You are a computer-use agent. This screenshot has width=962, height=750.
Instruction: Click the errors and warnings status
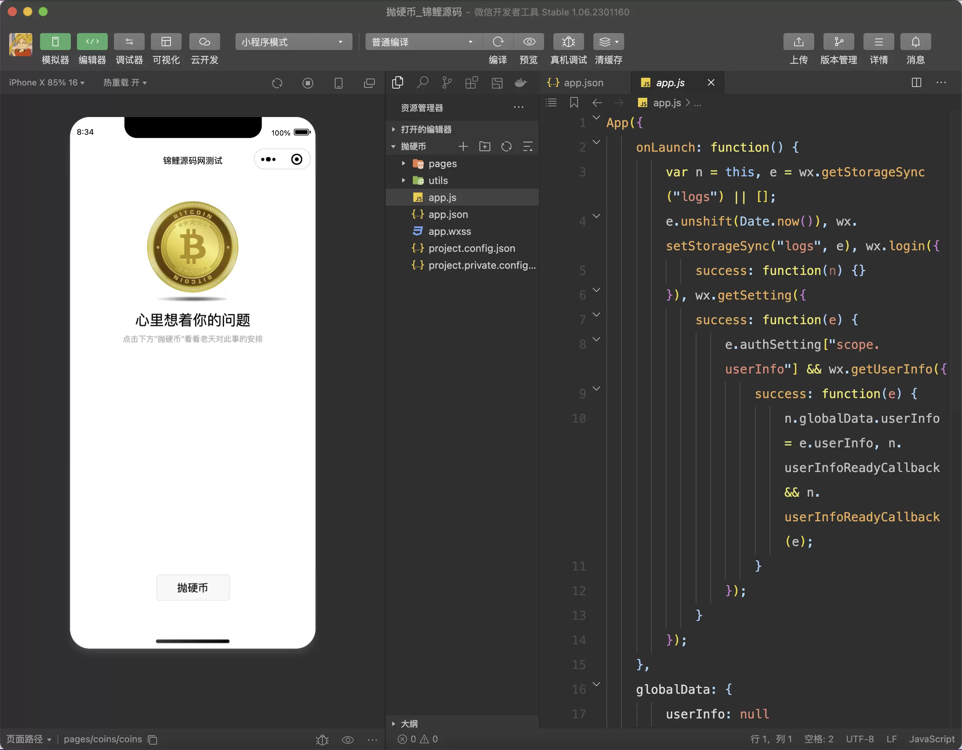coord(418,739)
